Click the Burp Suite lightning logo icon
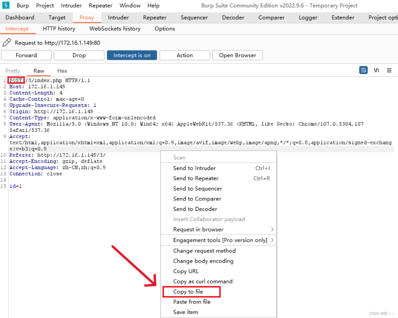The image size is (398, 318). [6, 5]
